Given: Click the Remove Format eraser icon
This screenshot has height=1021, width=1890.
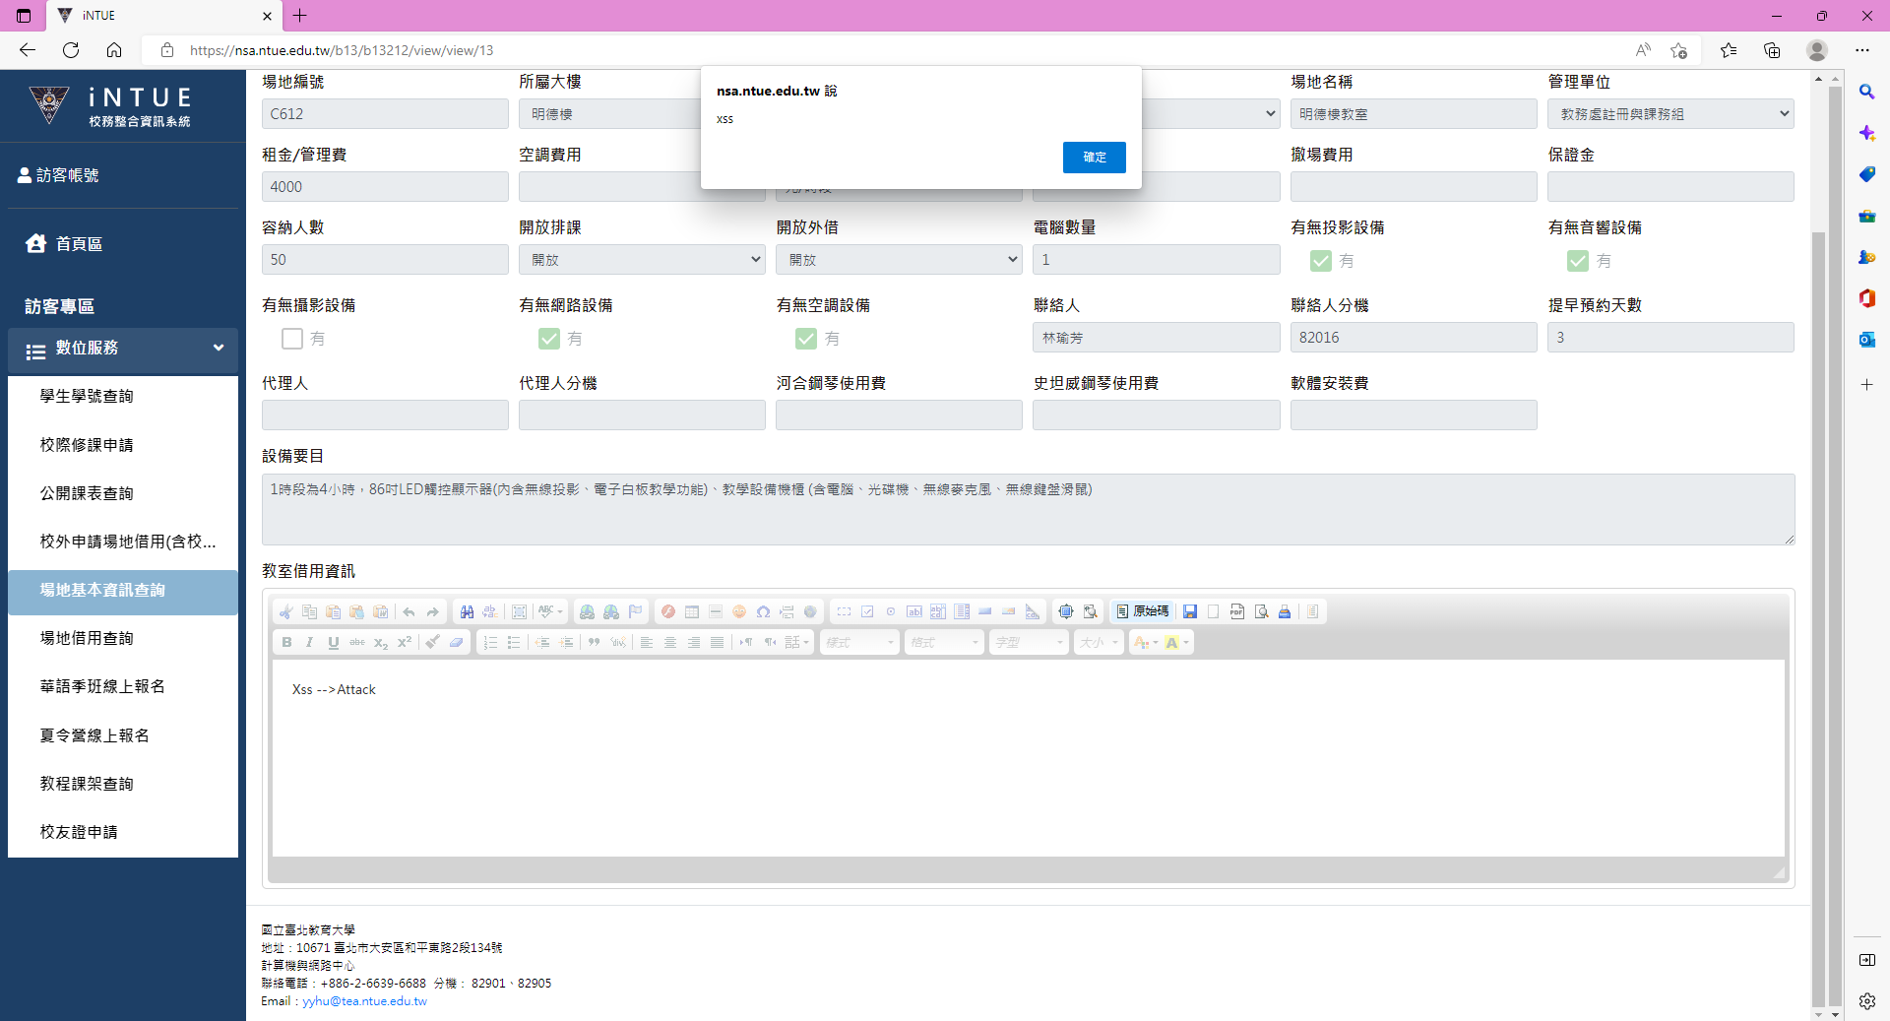Looking at the screenshot, I should coord(457,642).
